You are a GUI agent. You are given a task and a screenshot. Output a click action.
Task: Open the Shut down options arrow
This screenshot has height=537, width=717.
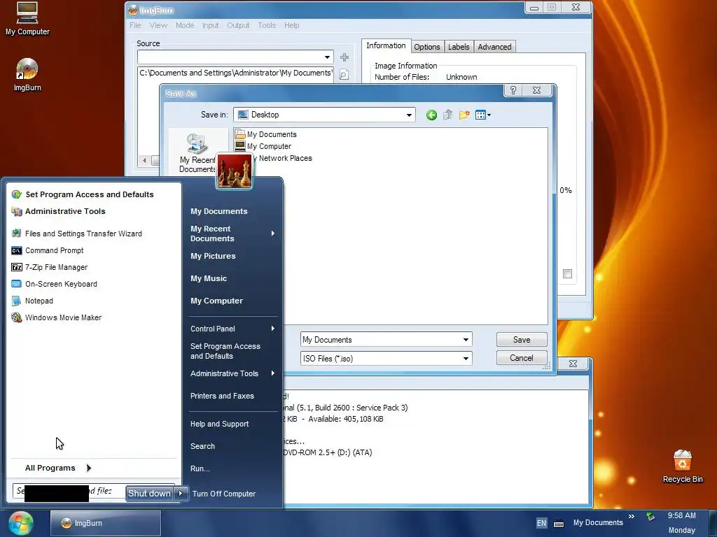pyautogui.click(x=181, y=493)
